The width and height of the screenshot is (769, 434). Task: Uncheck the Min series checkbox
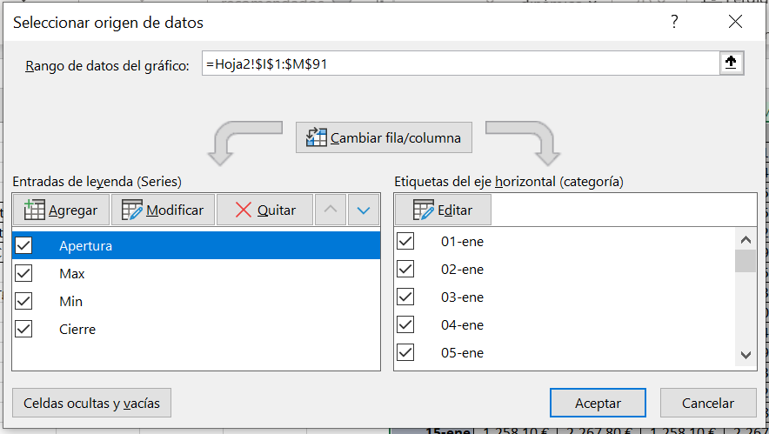point(23,301)
